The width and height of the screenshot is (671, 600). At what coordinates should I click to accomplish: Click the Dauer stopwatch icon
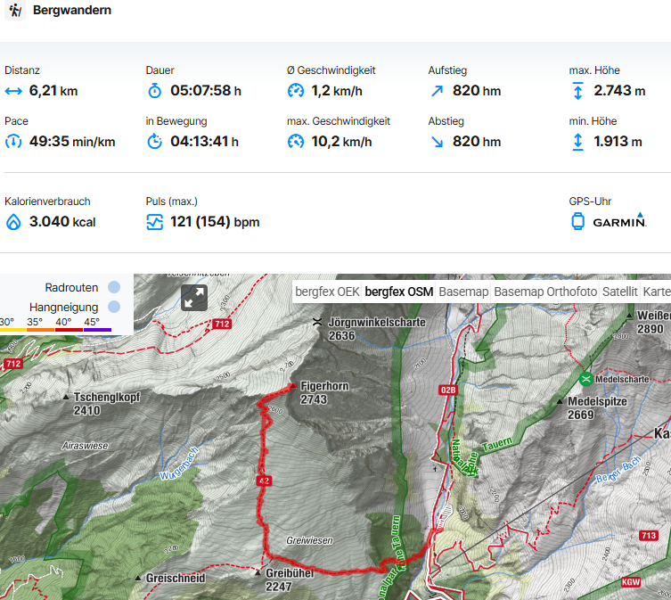154,91
